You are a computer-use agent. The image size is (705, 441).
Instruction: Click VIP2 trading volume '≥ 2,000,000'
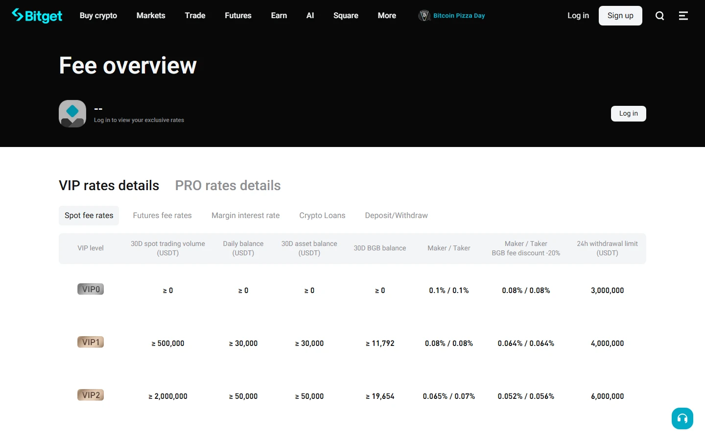[x=168, y=396]
